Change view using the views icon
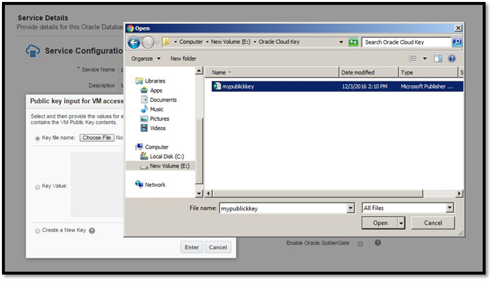Viewport: 492px width, 281px height. [413, 59]
